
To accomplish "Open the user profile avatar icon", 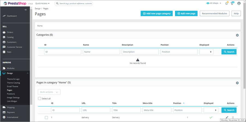I will pyautogui.click(x=239, y=3).
